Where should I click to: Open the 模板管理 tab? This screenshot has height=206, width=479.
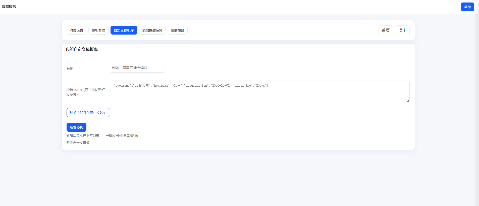tap(98, 30)
